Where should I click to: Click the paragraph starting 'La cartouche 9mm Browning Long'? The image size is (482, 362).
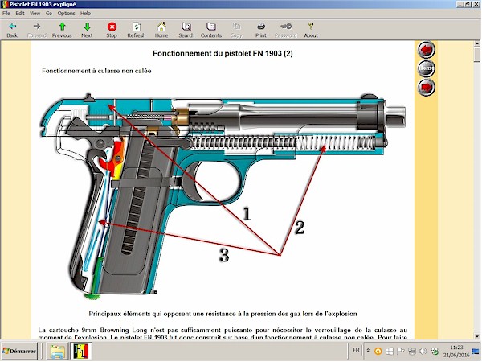click(223, 334)
